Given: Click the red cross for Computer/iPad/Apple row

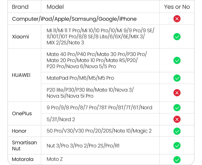Looking at the screenshot, I should pos(177,19).
